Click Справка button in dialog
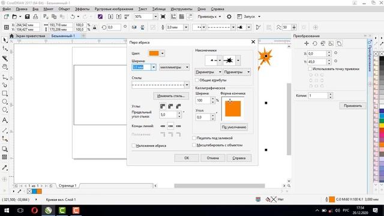 tap(239, 158)
